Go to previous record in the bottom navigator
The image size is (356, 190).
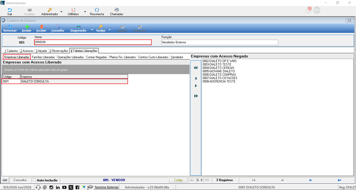pyautogui.click(x=282, y=180)
